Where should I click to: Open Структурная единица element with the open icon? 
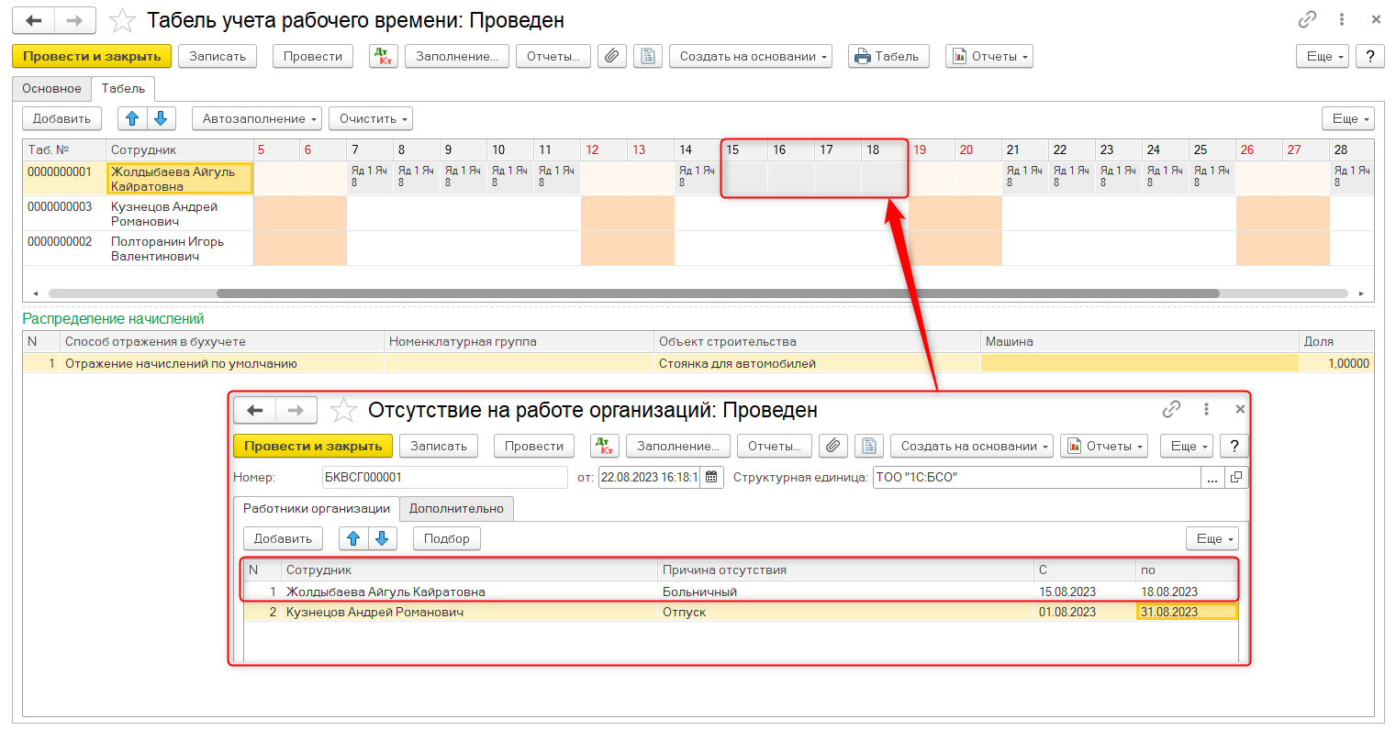point(1236,477)
